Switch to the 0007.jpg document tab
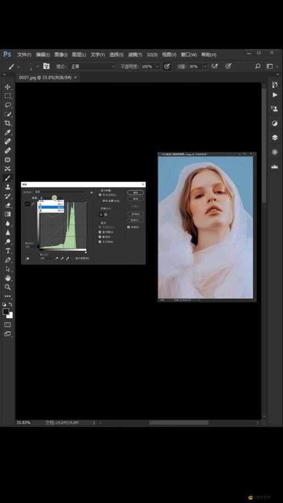Viewport: 283px width, 503px height. point(46,78)
